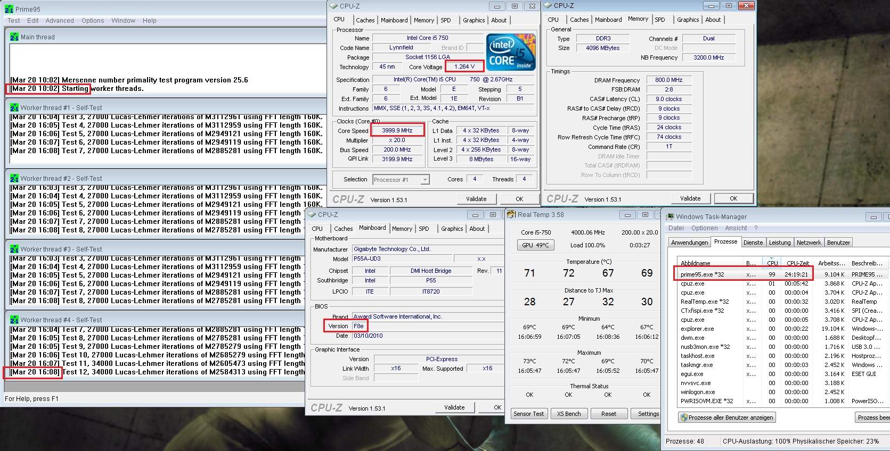Click "Prozesse aller Benutzer anzeigen" button

[x=727, y=417]
